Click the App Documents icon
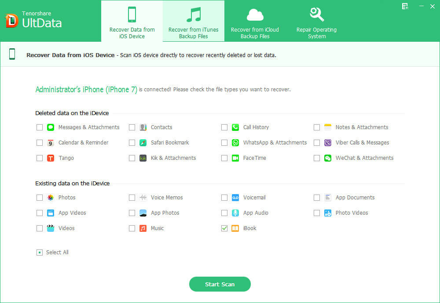This screenshot has width=440, height=303. click(x=328, y=198)
